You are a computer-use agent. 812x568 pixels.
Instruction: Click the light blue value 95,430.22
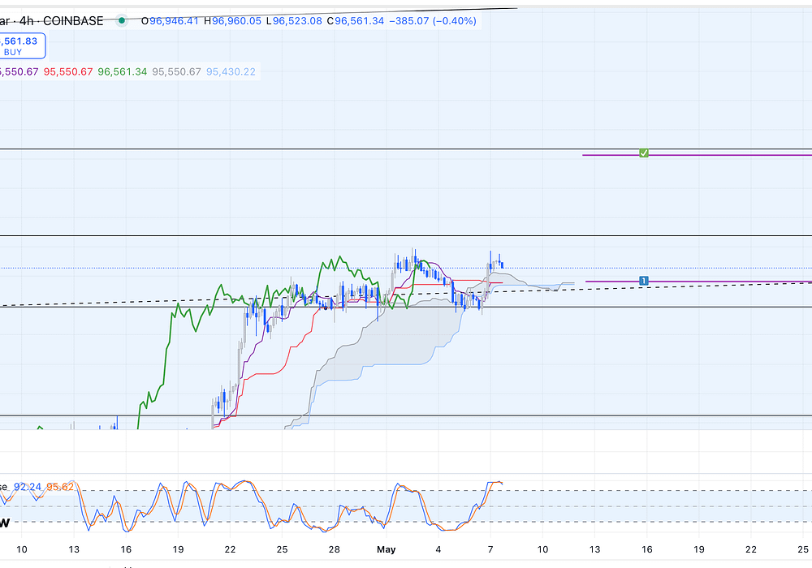point(231,72)
